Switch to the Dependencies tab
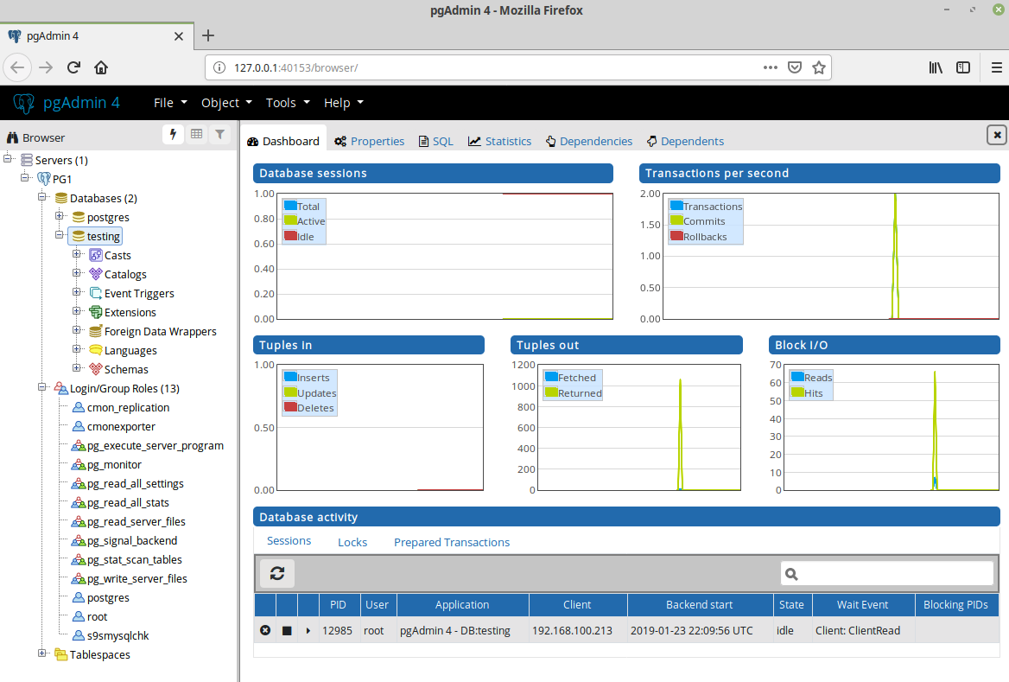The height and width of the screenshot is (682, 1009). (x=589, y=141)
